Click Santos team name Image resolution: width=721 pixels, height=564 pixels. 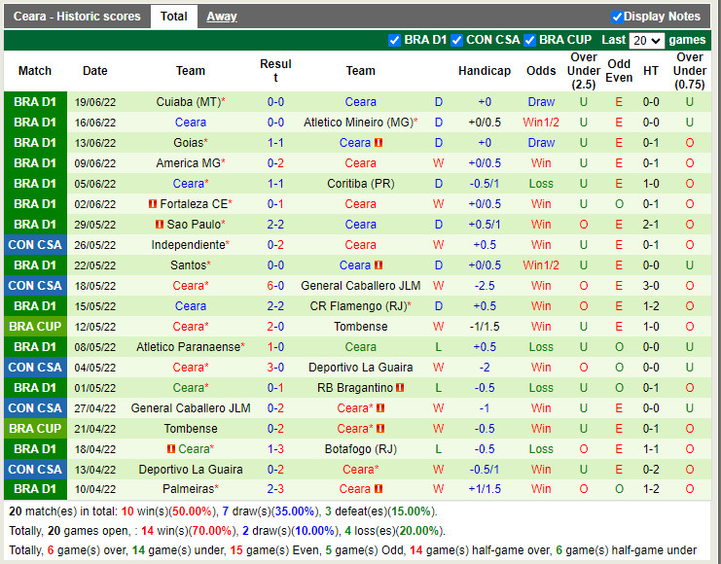[191, 265]
